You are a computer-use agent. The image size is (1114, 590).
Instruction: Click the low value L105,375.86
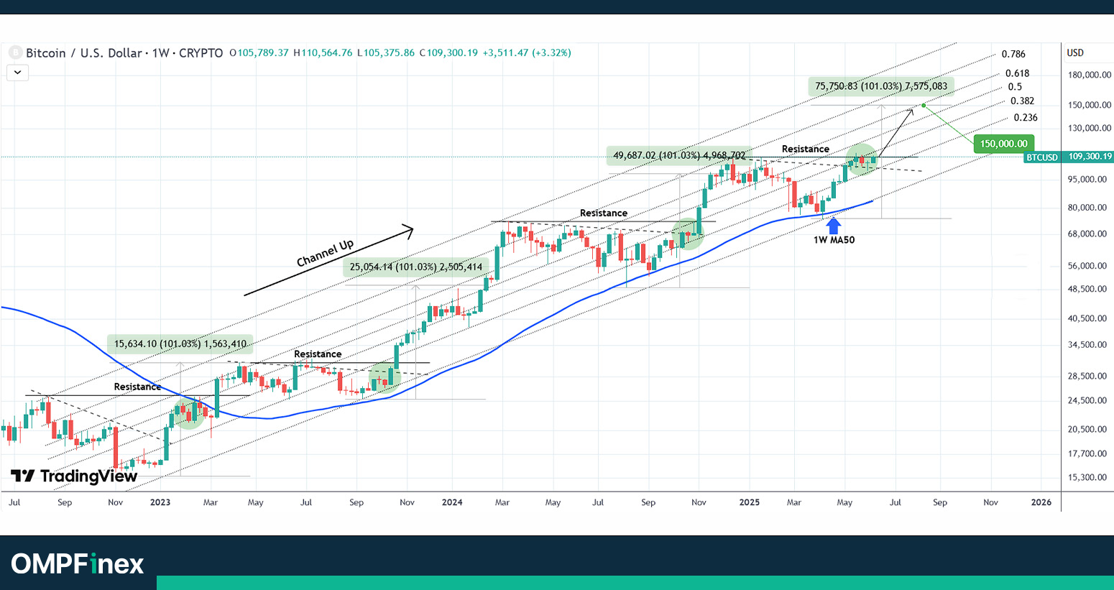(x=385, y=53)
